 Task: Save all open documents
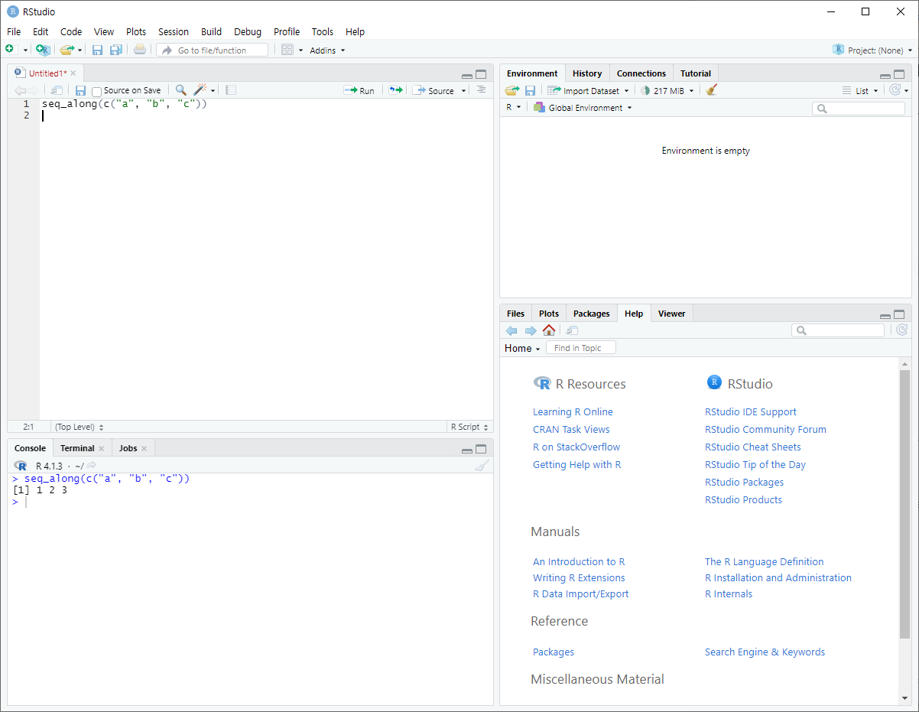(115, 50)
